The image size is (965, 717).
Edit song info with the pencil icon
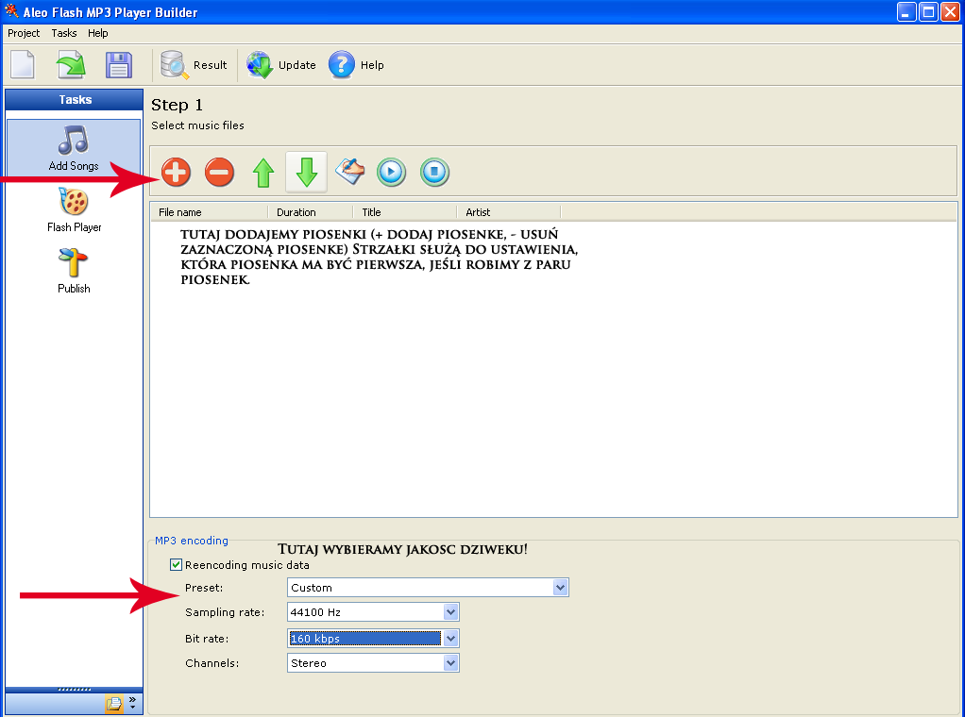(349, 171)
